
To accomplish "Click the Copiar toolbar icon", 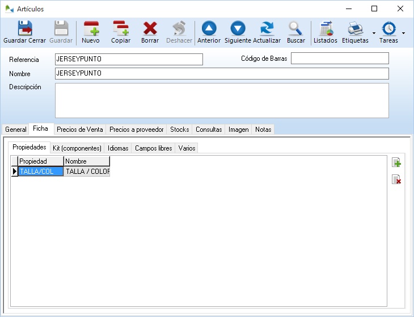I will tap(121, 29).
